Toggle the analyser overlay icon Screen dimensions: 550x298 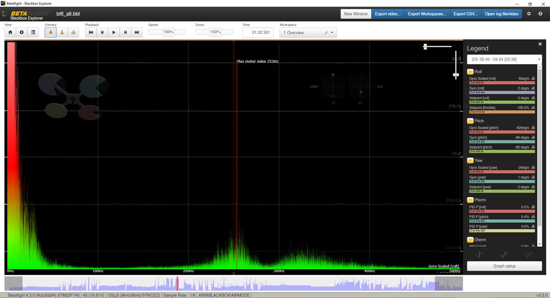coord(73,33)
